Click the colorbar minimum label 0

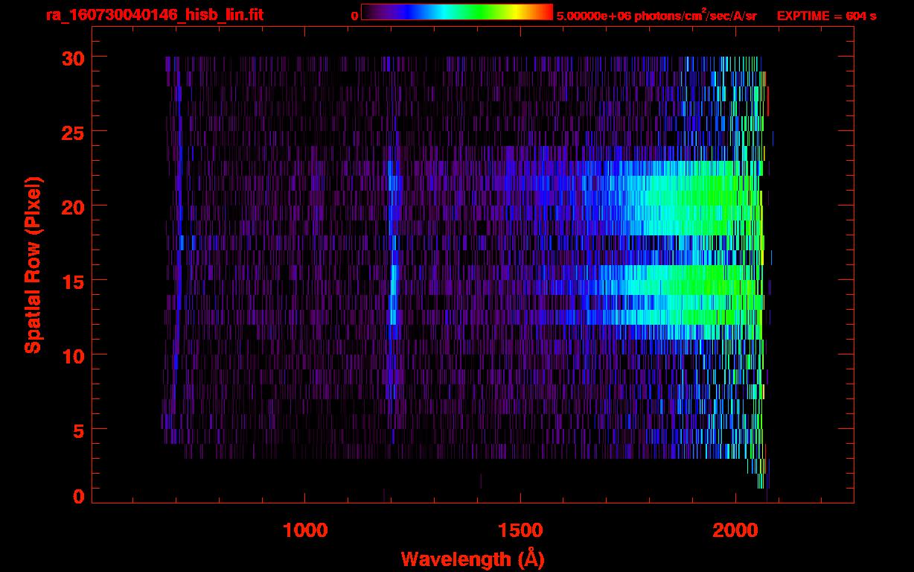(x=355, y=16)
